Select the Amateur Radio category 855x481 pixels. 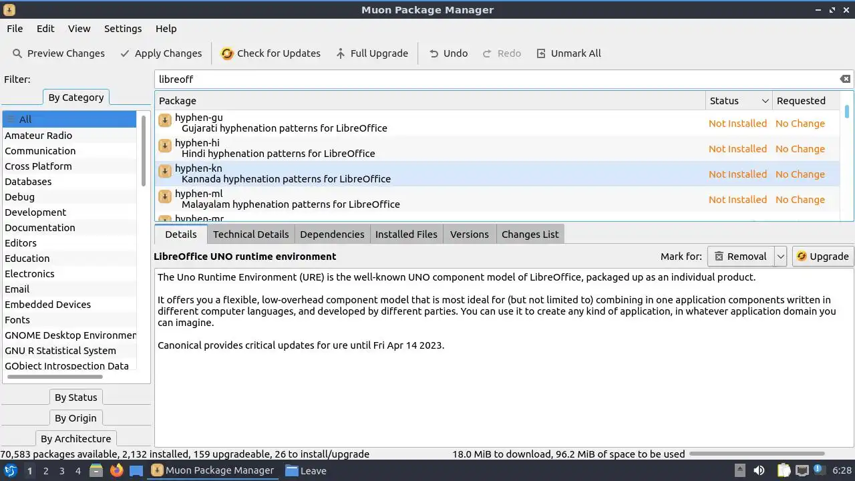(69, 136)
